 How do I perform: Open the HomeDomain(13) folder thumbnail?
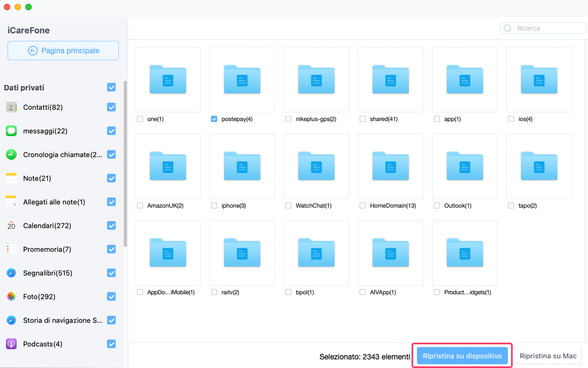pyautogui.click(x=390, y=166)
